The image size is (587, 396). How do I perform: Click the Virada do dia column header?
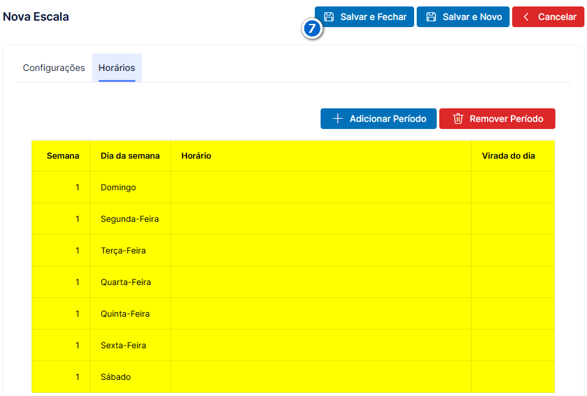click(x=513, y=155)
